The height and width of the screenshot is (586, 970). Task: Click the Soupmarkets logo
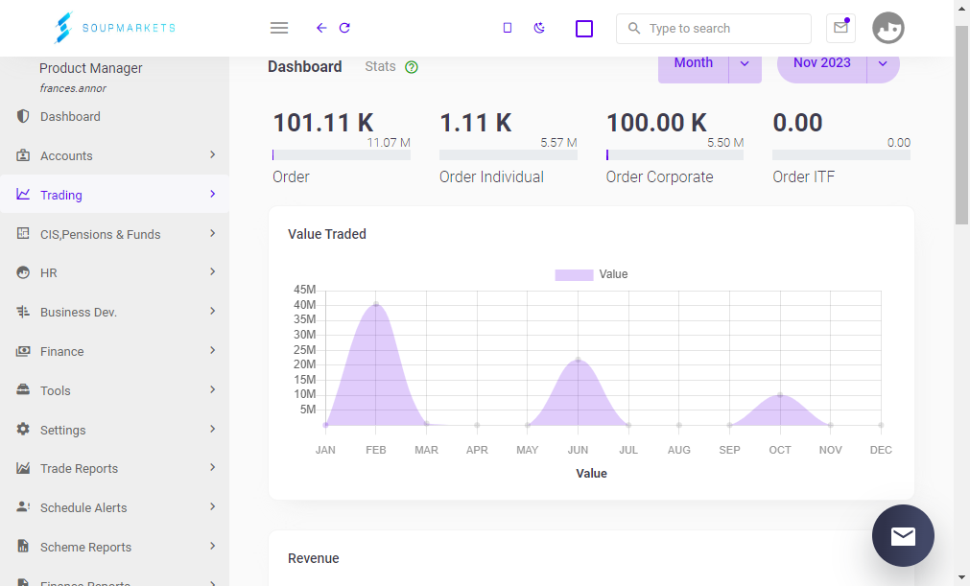tap(114, 28)
